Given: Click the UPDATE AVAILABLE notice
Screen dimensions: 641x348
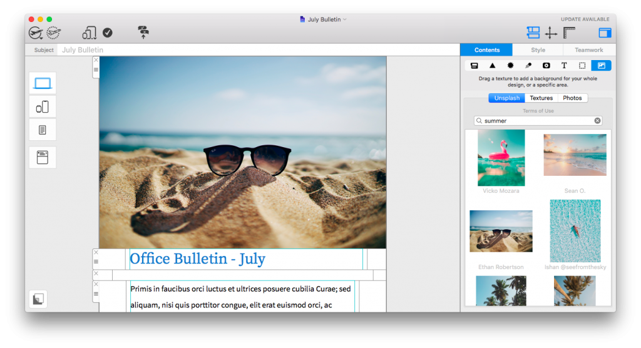Looking at the screenshot, I should click(585, 19).
